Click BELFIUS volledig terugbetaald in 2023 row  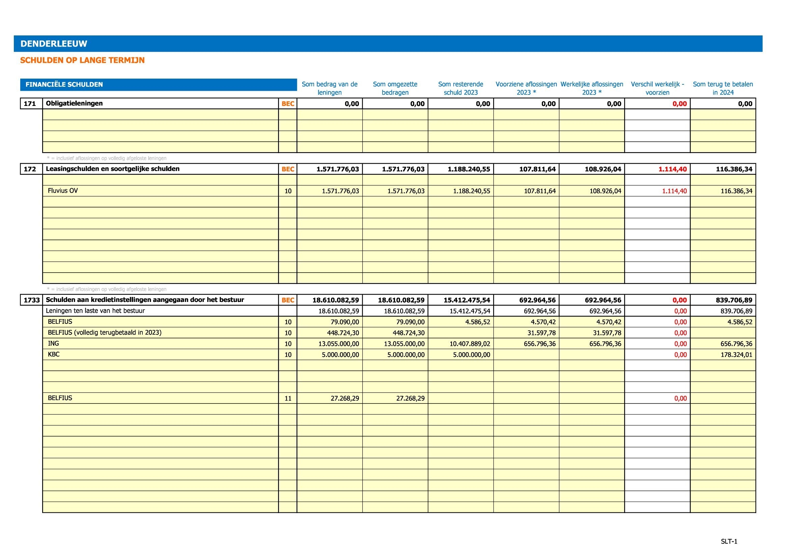click(105, 332)
